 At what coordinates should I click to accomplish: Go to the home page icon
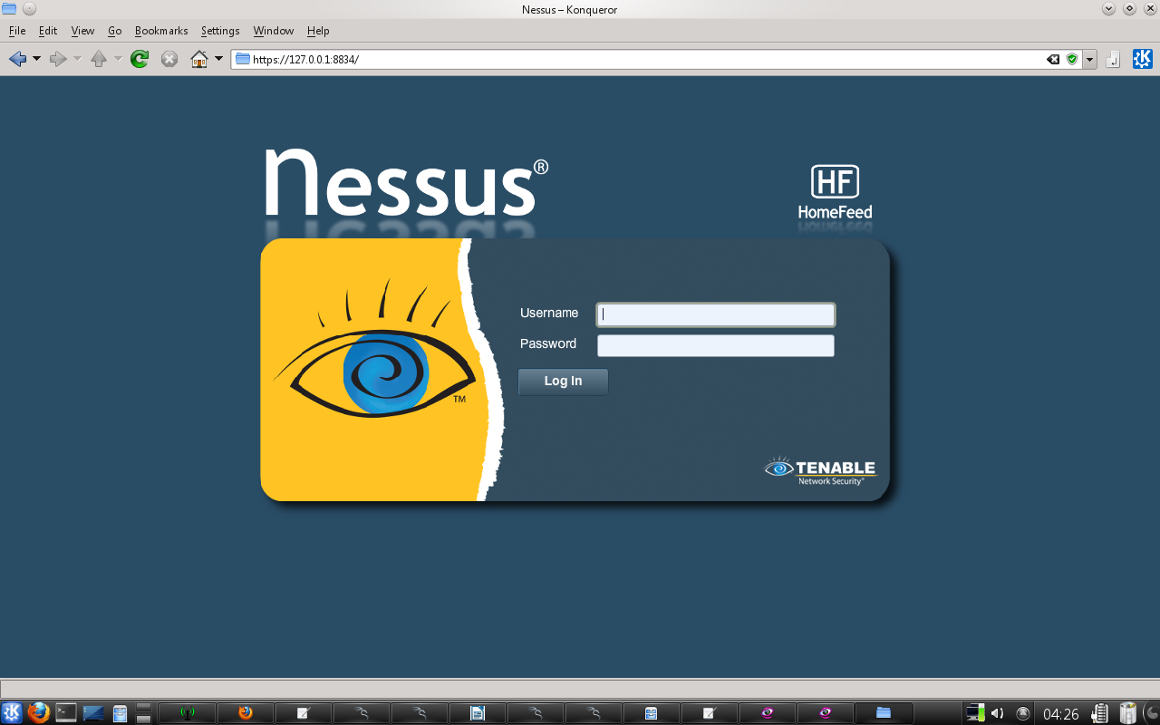coord(199,59)
